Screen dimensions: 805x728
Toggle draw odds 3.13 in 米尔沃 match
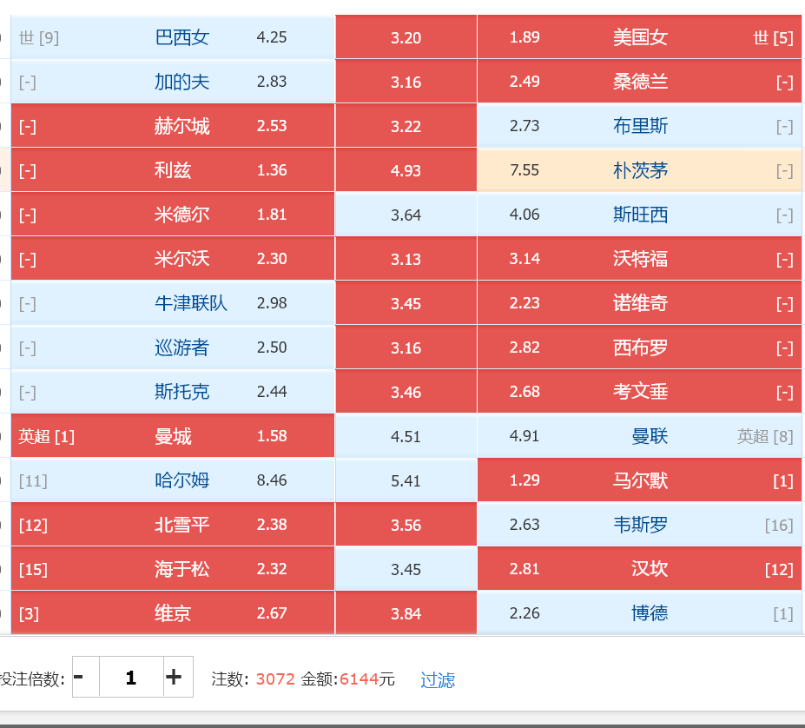(406, 258)
